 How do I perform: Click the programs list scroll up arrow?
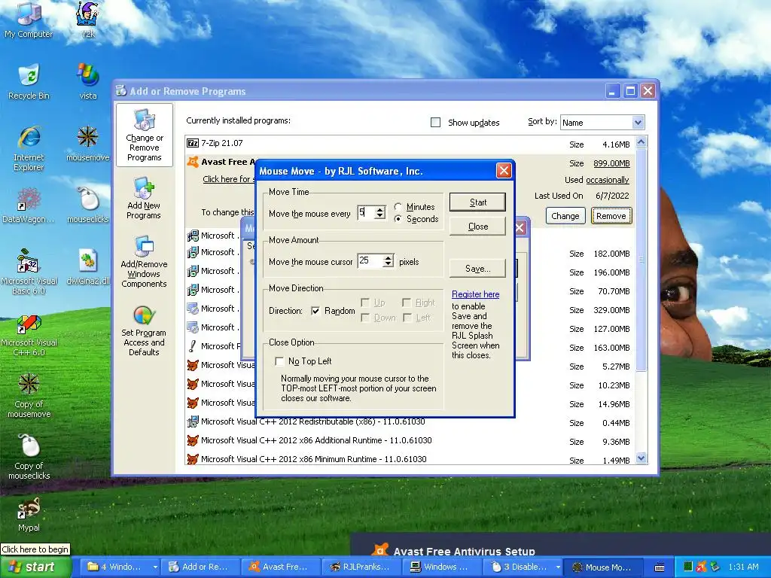coord(641,142)
